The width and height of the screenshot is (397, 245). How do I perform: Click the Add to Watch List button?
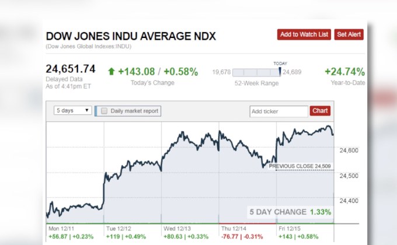tap(304, 35)
